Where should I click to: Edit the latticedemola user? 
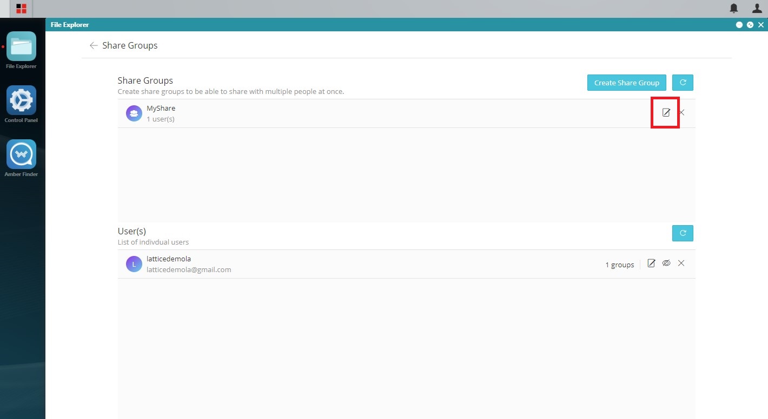(x=651, y=263)
